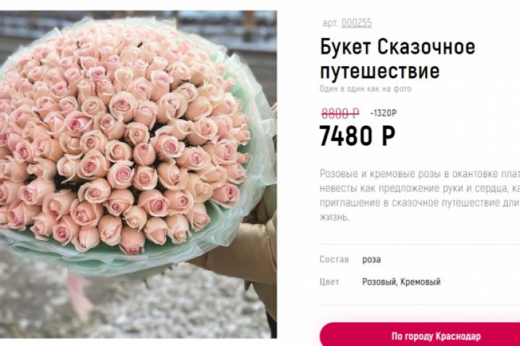This screenshot has width=520, height=346.
Task: Click the роза composition value
Action: click(x=371, y=259)
